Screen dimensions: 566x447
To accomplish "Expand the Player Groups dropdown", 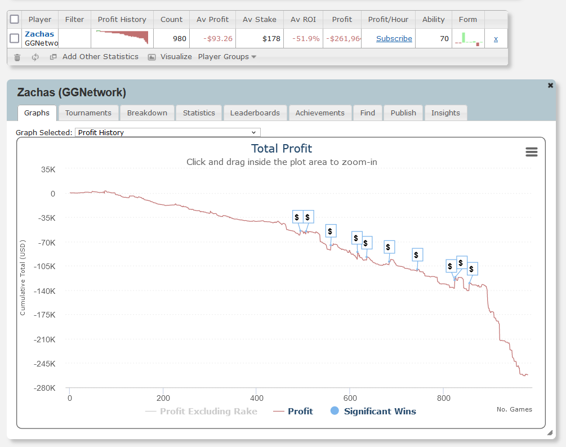I will coord(227,57).
